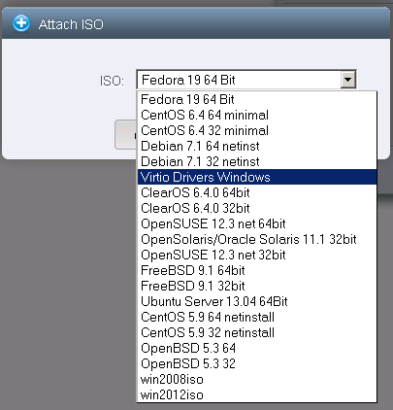This screenshot has height=410, width=393.
Task: Open the ISO dropdown arrow
Action: (x=348, y=80)
